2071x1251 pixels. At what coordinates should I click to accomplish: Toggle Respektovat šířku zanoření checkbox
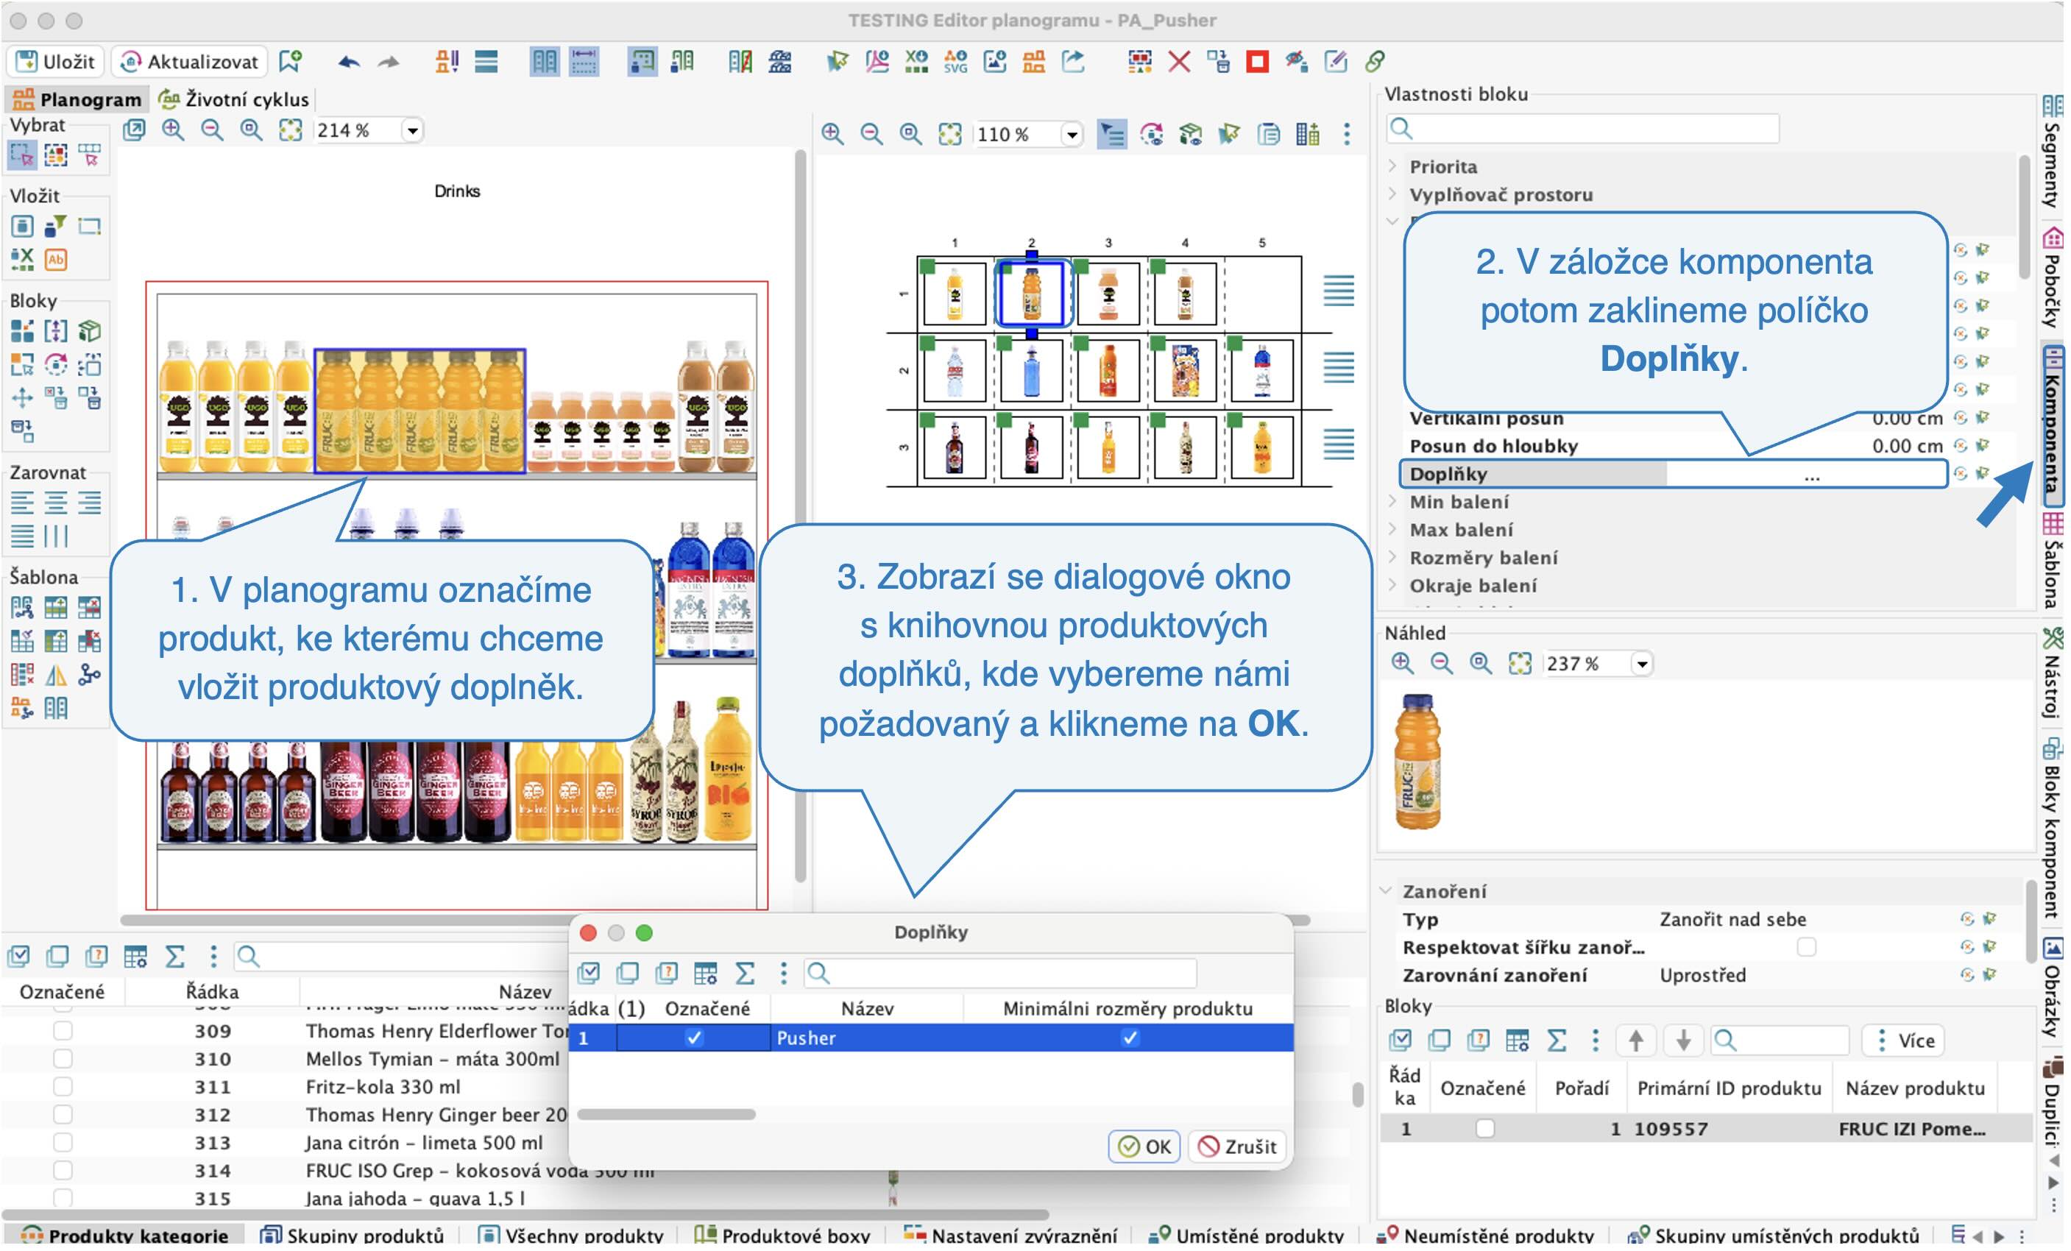(1806, 947)
